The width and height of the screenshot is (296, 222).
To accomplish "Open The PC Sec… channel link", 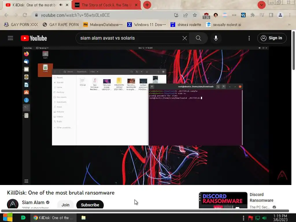I will tap(260, 207).
